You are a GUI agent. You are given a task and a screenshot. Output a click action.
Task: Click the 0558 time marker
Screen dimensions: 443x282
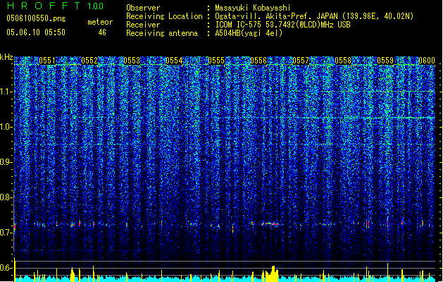click(x=343, y=61)
